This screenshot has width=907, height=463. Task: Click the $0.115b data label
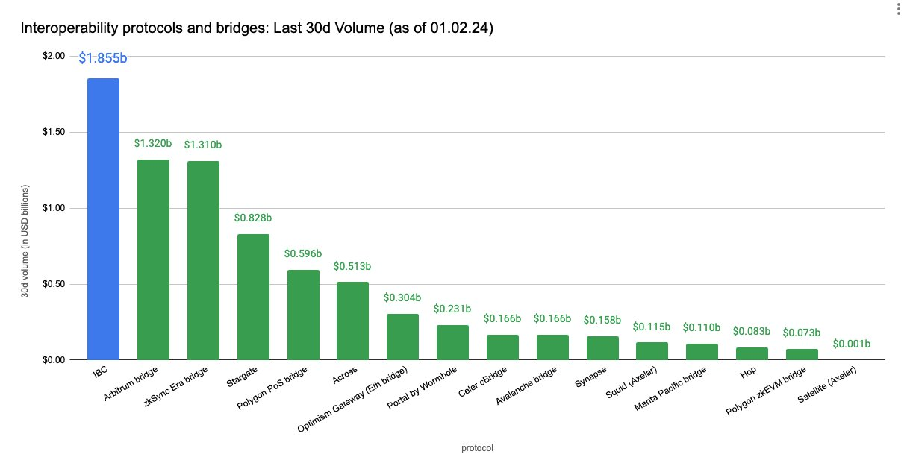coord(652,327)
